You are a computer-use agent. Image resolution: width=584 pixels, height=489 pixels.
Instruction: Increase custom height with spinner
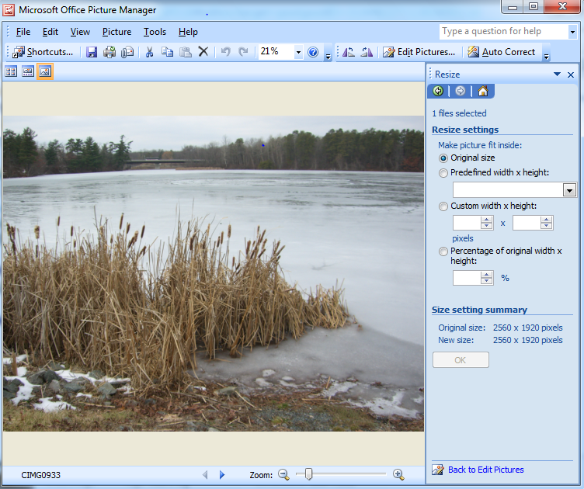tap(547, 220)
